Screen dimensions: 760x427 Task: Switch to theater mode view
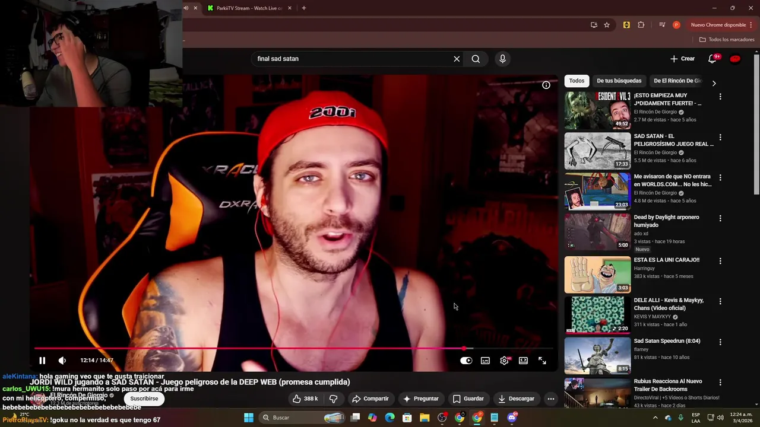click(523, 361)
